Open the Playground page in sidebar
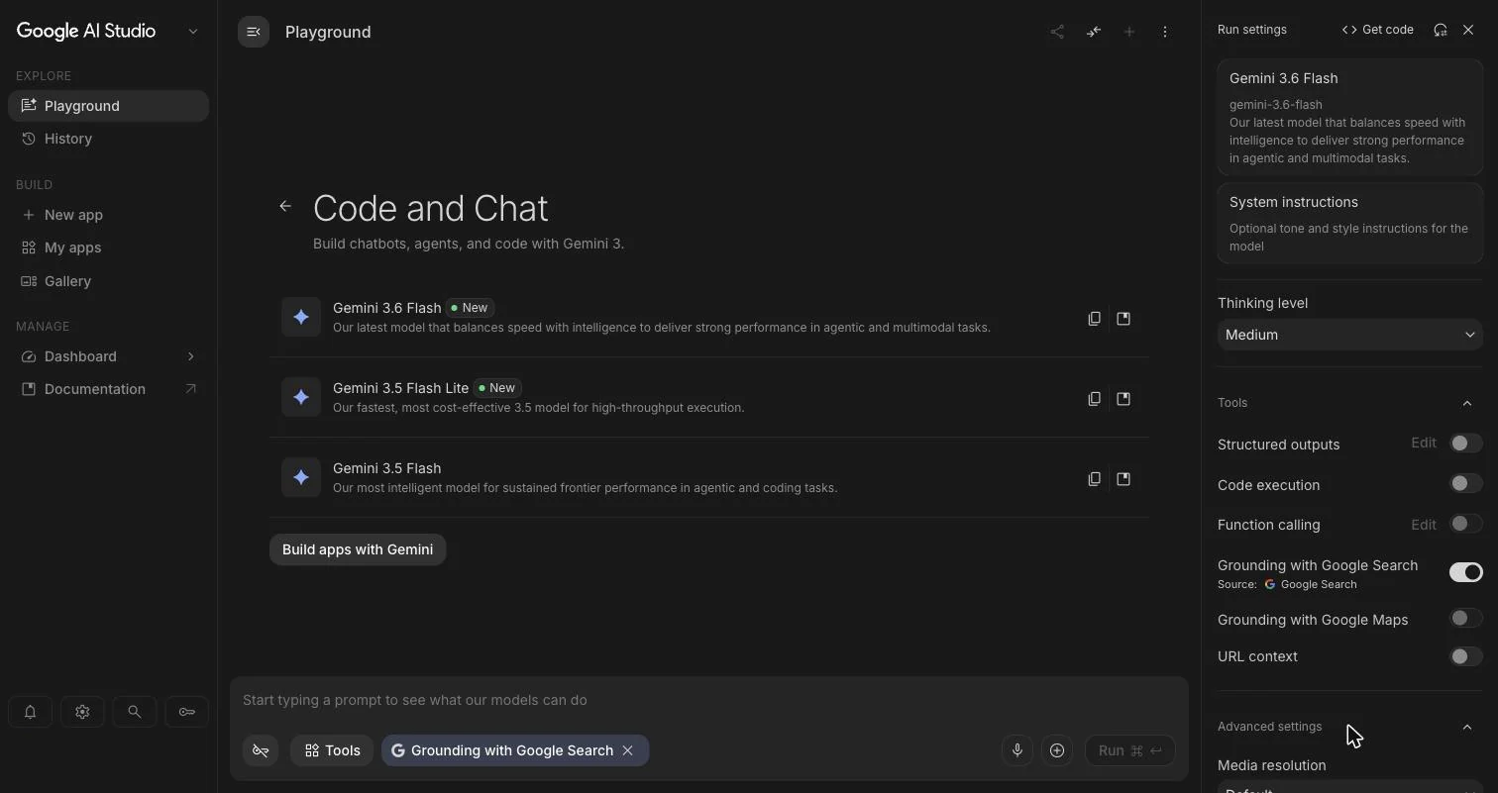The width and height of the screenshot is (1498, 793). click(108, 106)
